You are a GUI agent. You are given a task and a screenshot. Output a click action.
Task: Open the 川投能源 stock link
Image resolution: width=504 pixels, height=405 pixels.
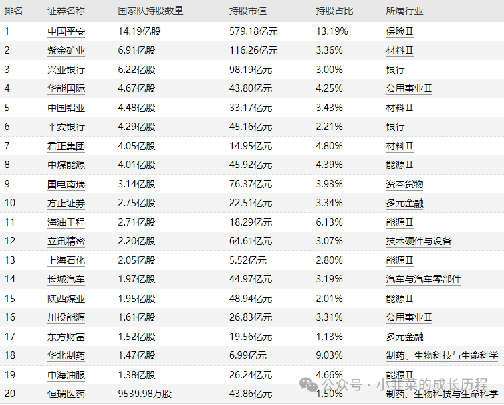click(66, 318)
